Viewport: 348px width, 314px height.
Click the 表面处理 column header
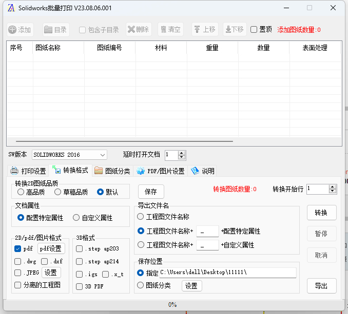315,48
